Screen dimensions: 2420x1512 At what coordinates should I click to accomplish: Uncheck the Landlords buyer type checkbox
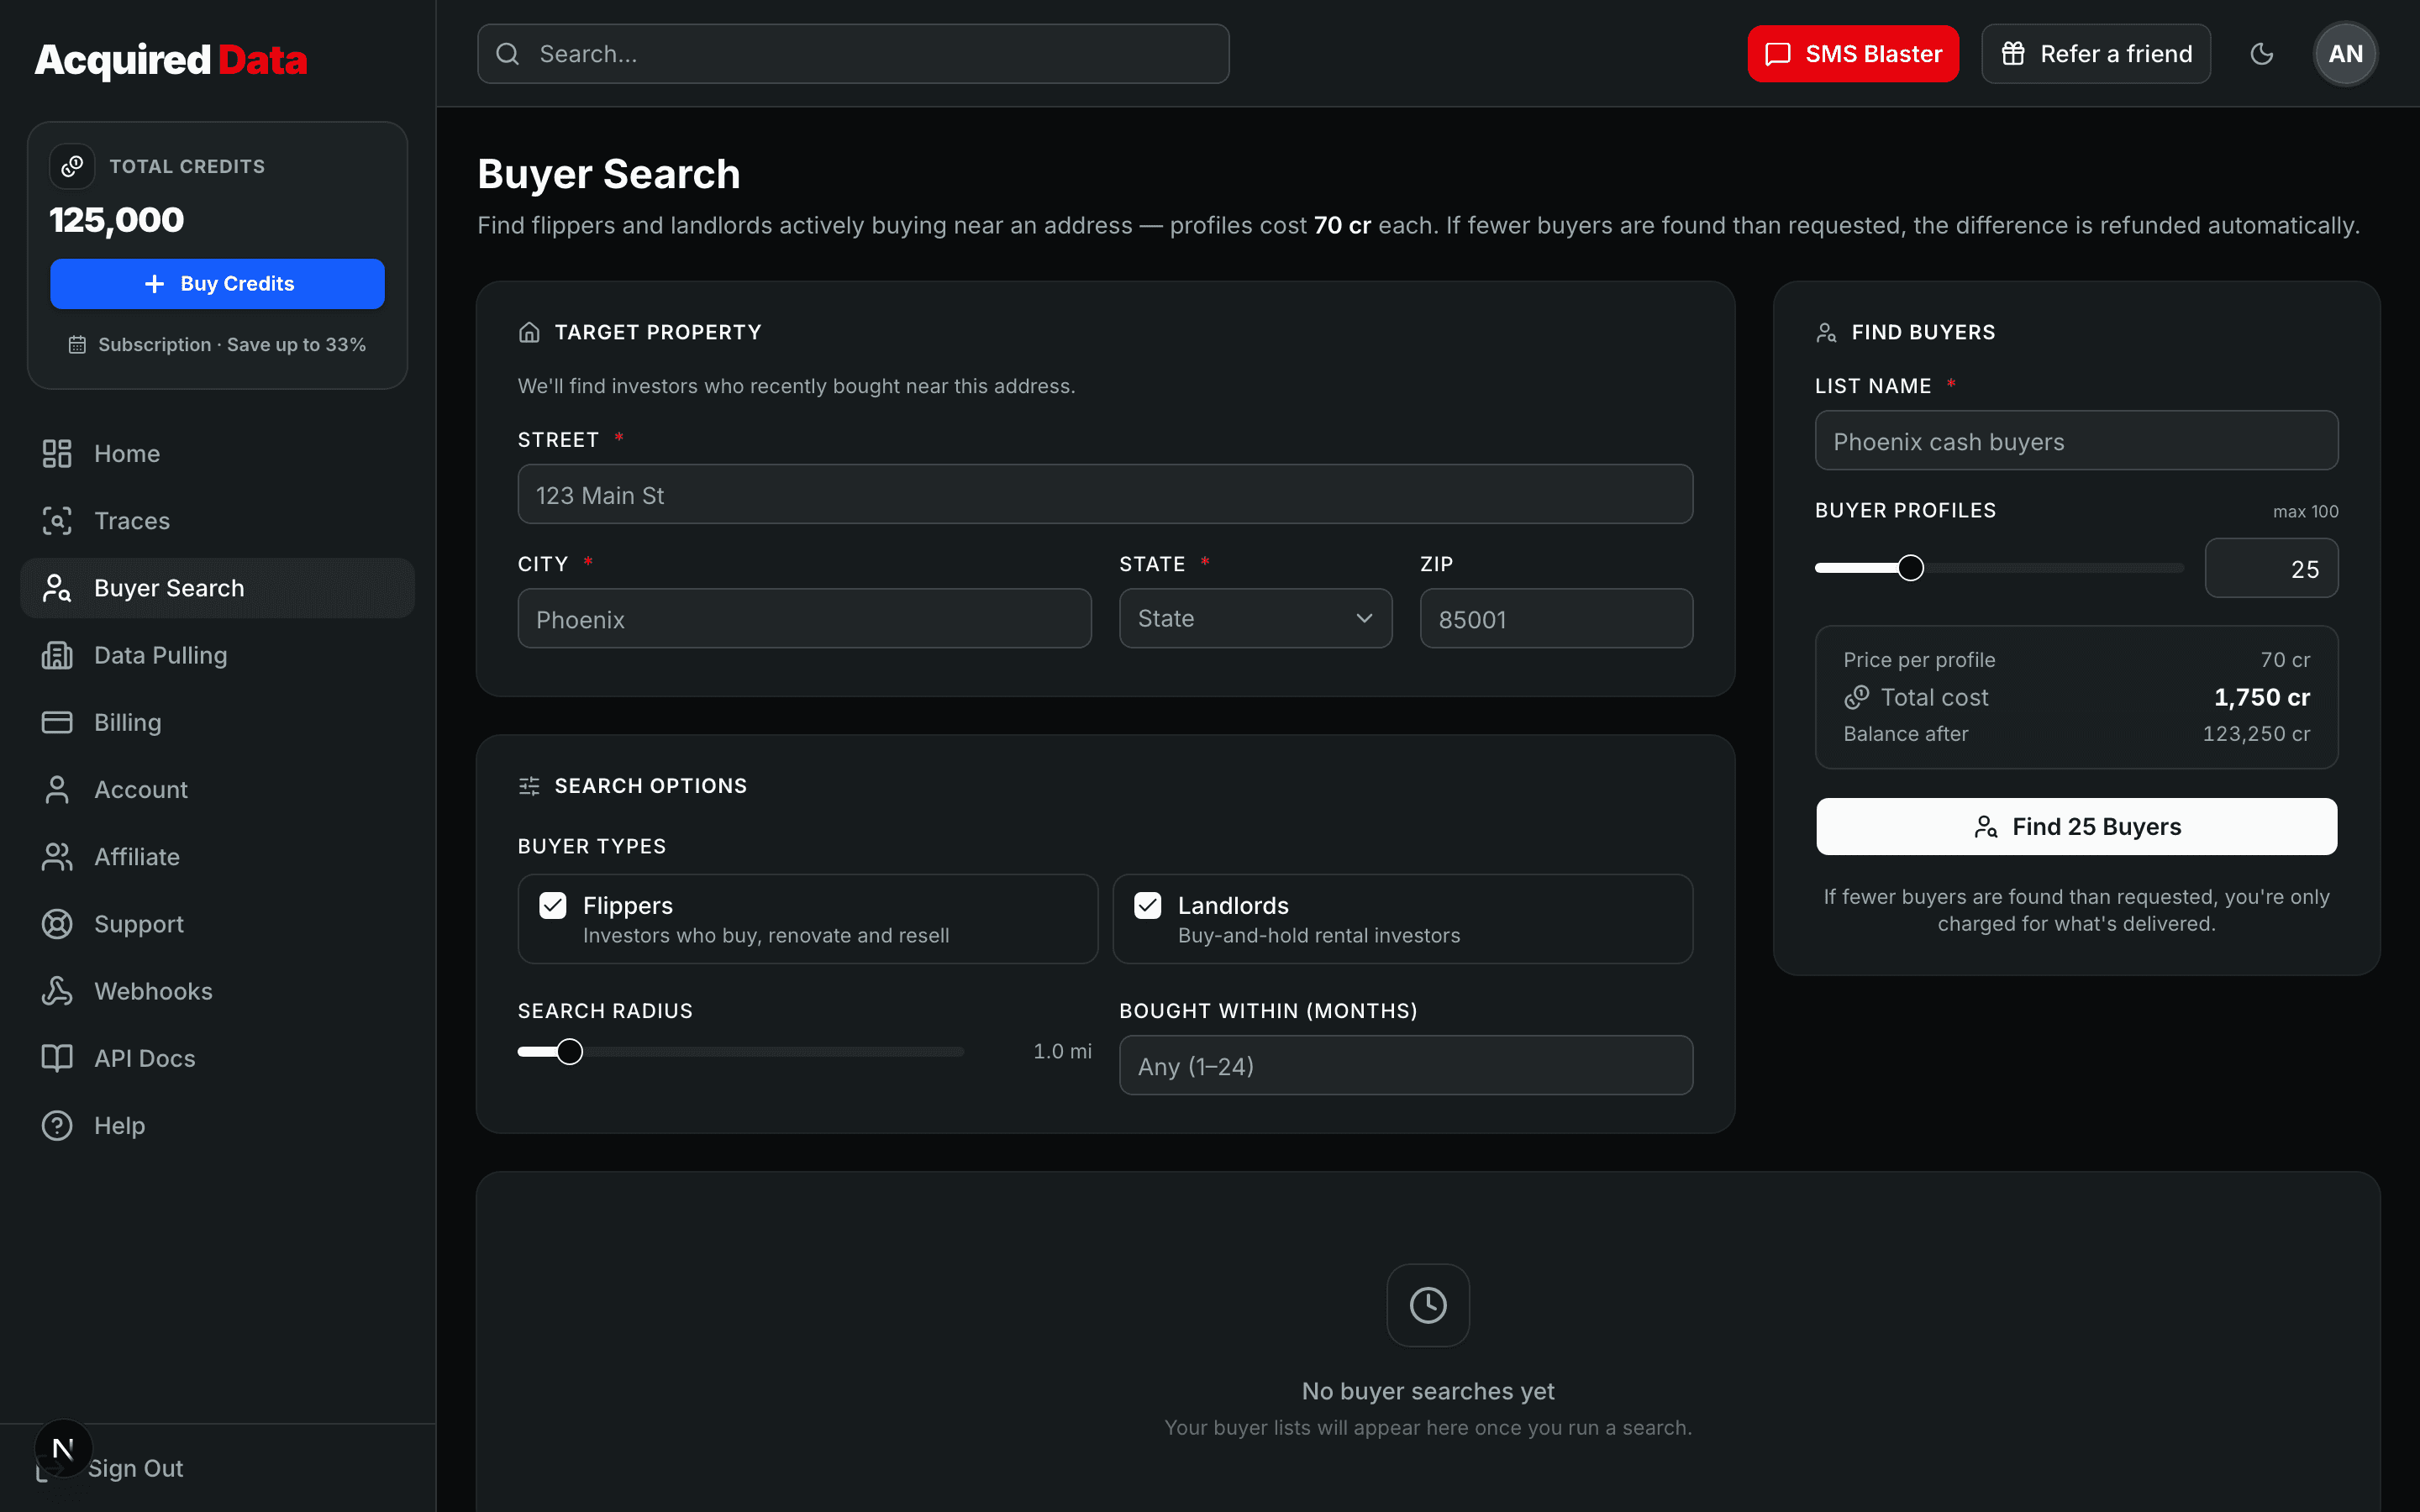click(1148, 905)
